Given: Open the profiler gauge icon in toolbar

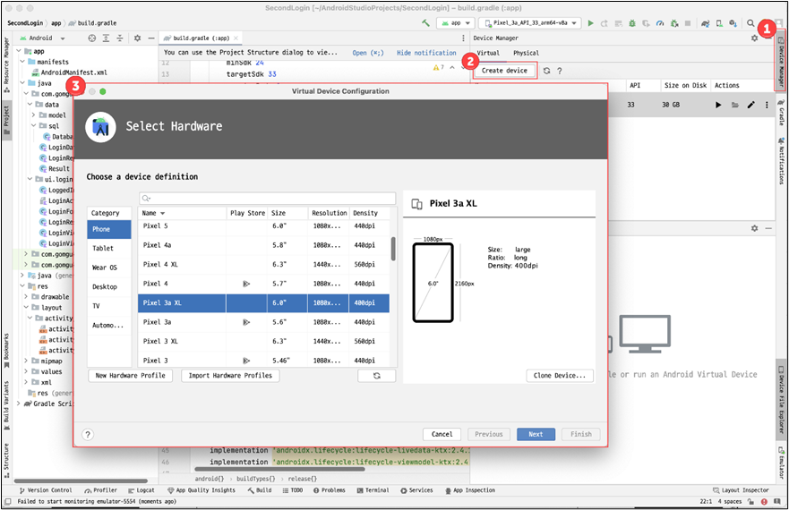Looking at the screenshot, I should coord(660,23).
